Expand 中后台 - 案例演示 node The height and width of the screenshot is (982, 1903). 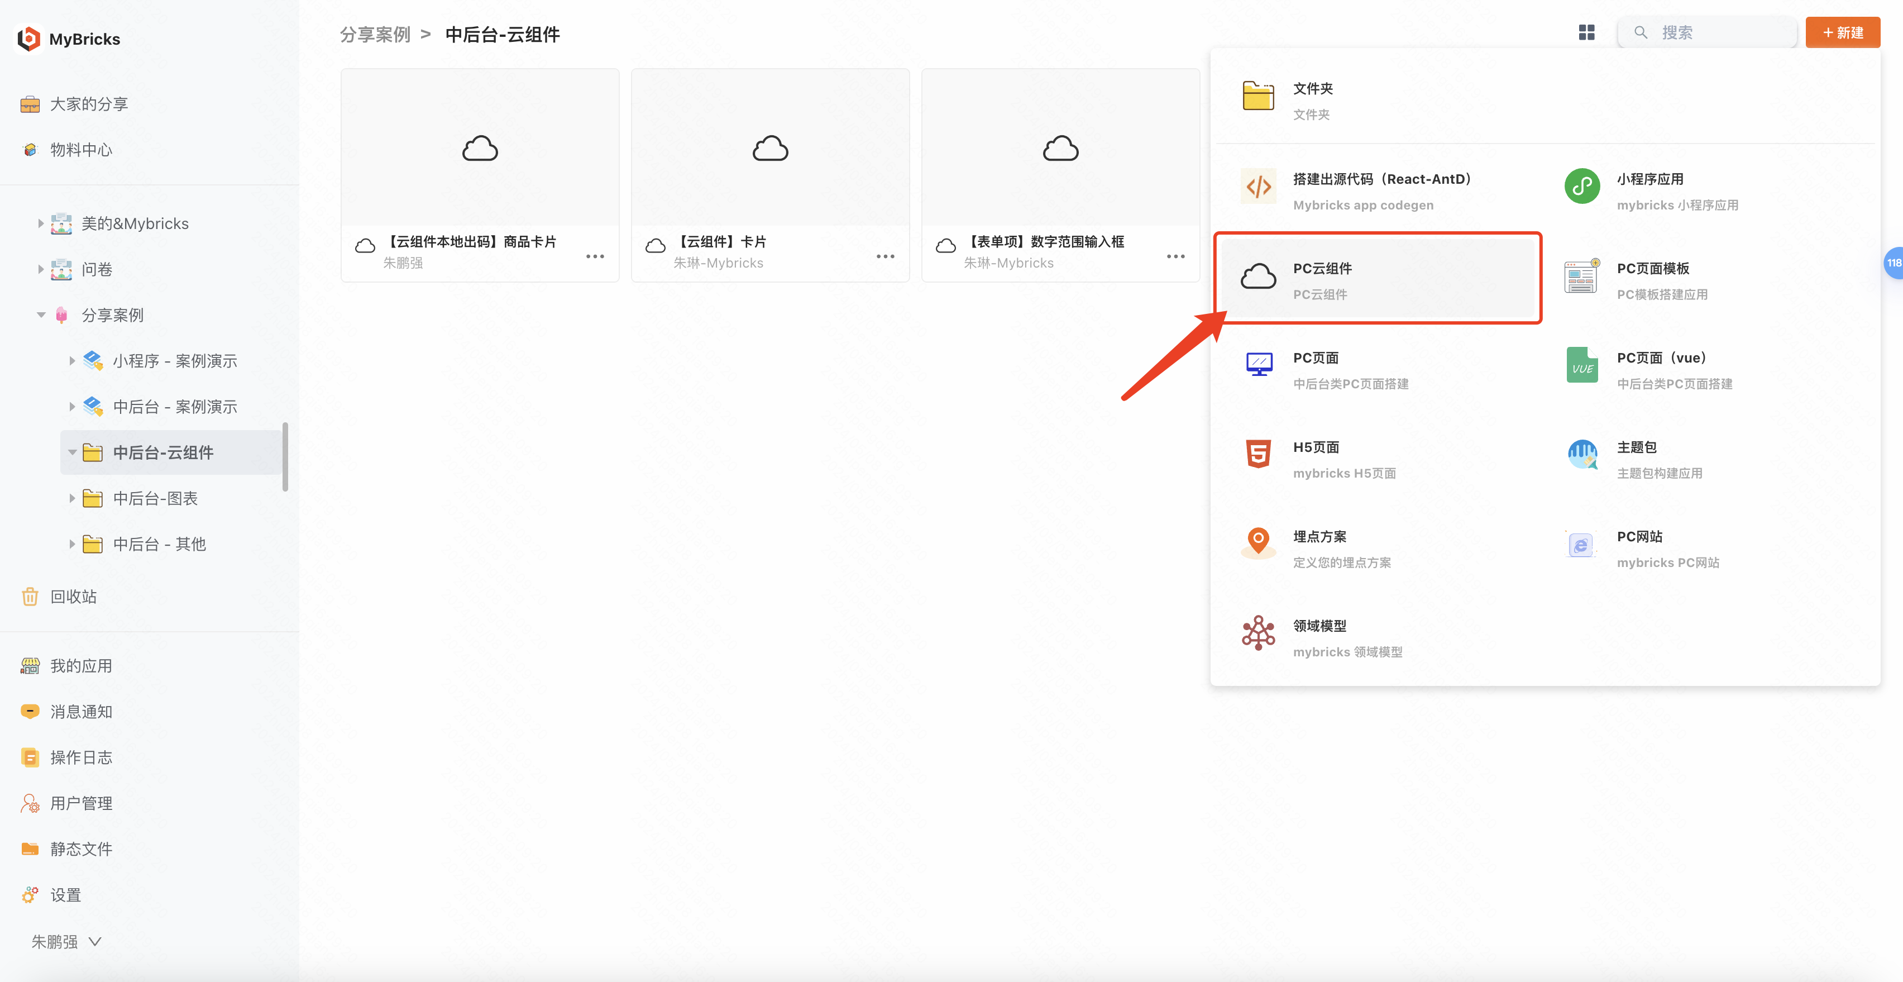coord(71,407)
